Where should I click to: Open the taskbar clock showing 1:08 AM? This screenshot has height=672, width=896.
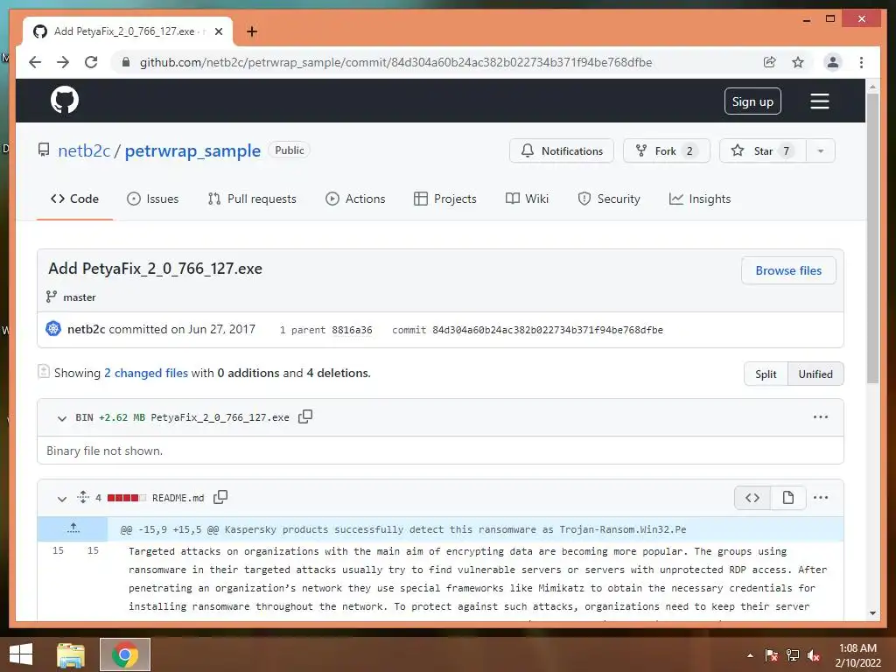point(857,654)
